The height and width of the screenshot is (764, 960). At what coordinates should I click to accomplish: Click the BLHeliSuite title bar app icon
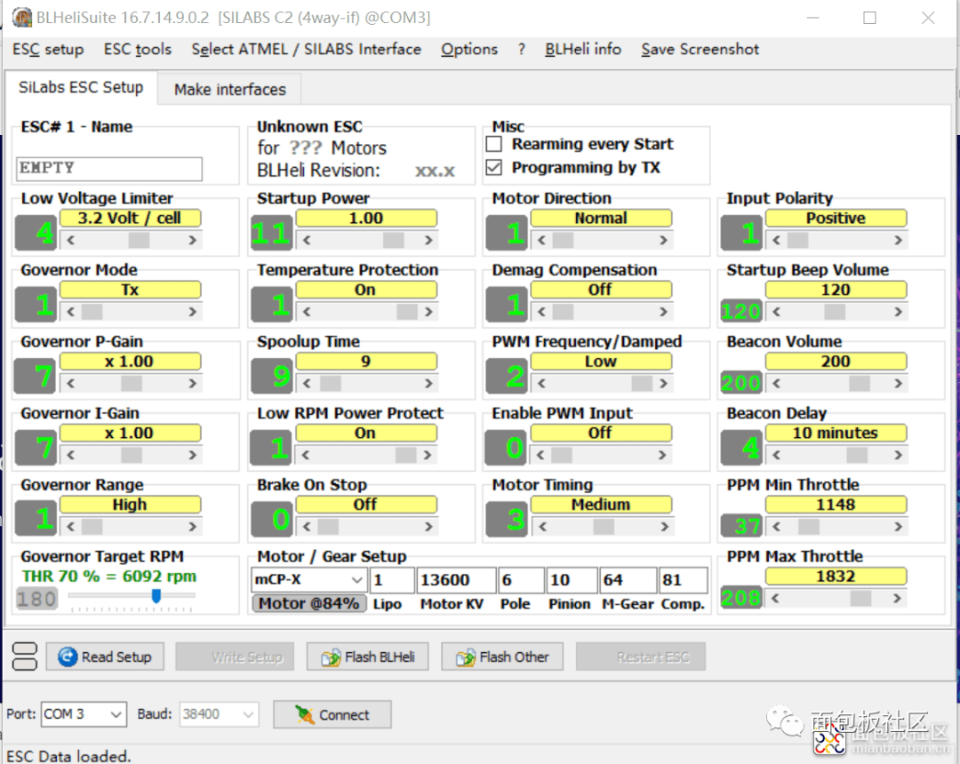(22, 18)
